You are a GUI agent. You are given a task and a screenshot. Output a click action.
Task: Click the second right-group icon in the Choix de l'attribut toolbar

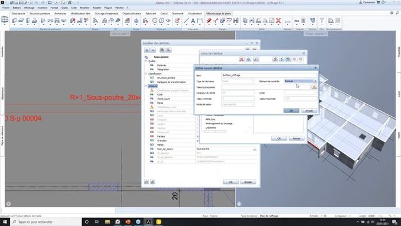click(x=281, y=60)
